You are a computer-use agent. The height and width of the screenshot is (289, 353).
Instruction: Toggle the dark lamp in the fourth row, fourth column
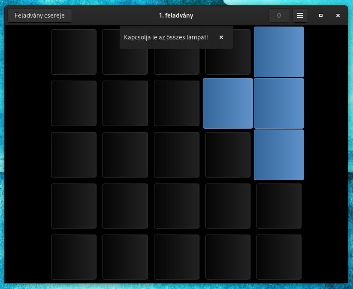tap(228, 206)
